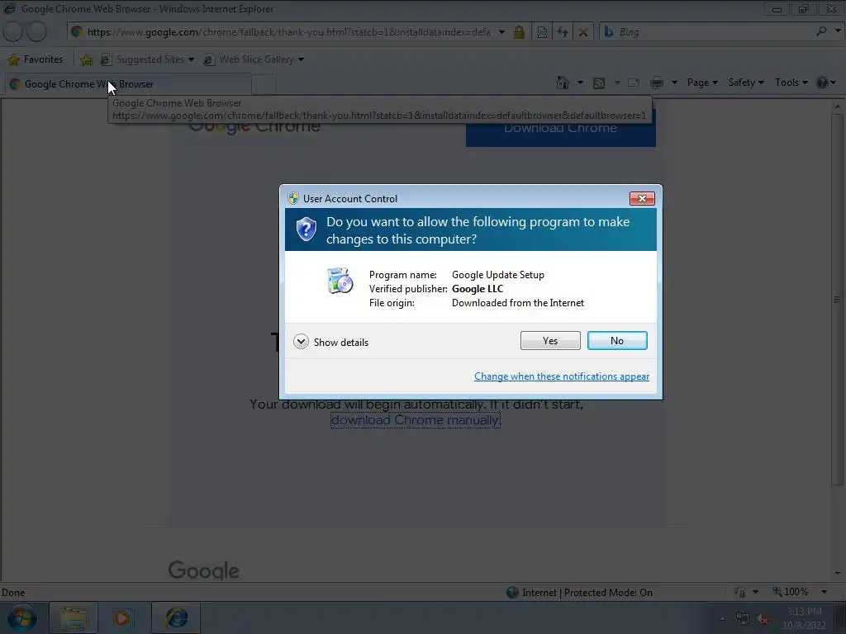Viewport: 846px width, 634px height.
Task: Click No in User Account Control dialog
Action: (x=616, y=341)
